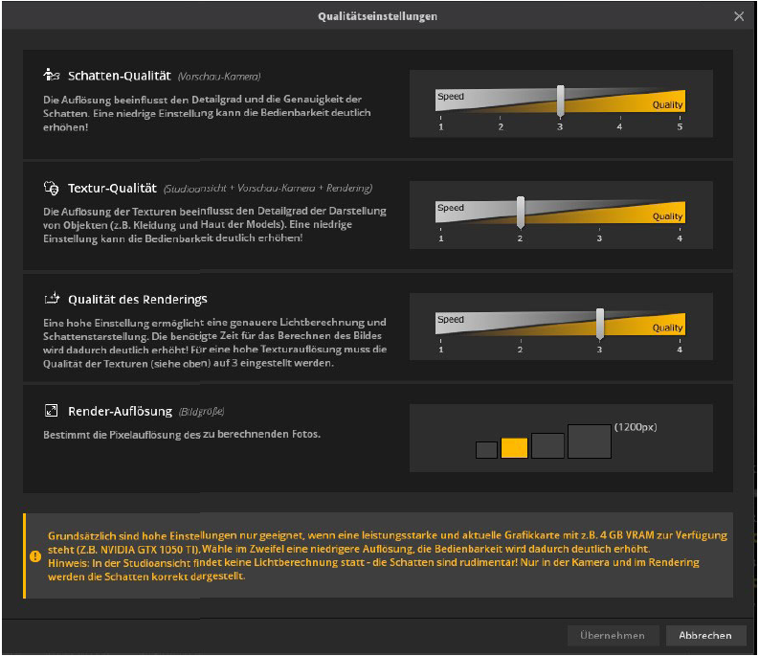
Task: Click the Qualität des Renderings icon
Action: [x=52, y=300]
